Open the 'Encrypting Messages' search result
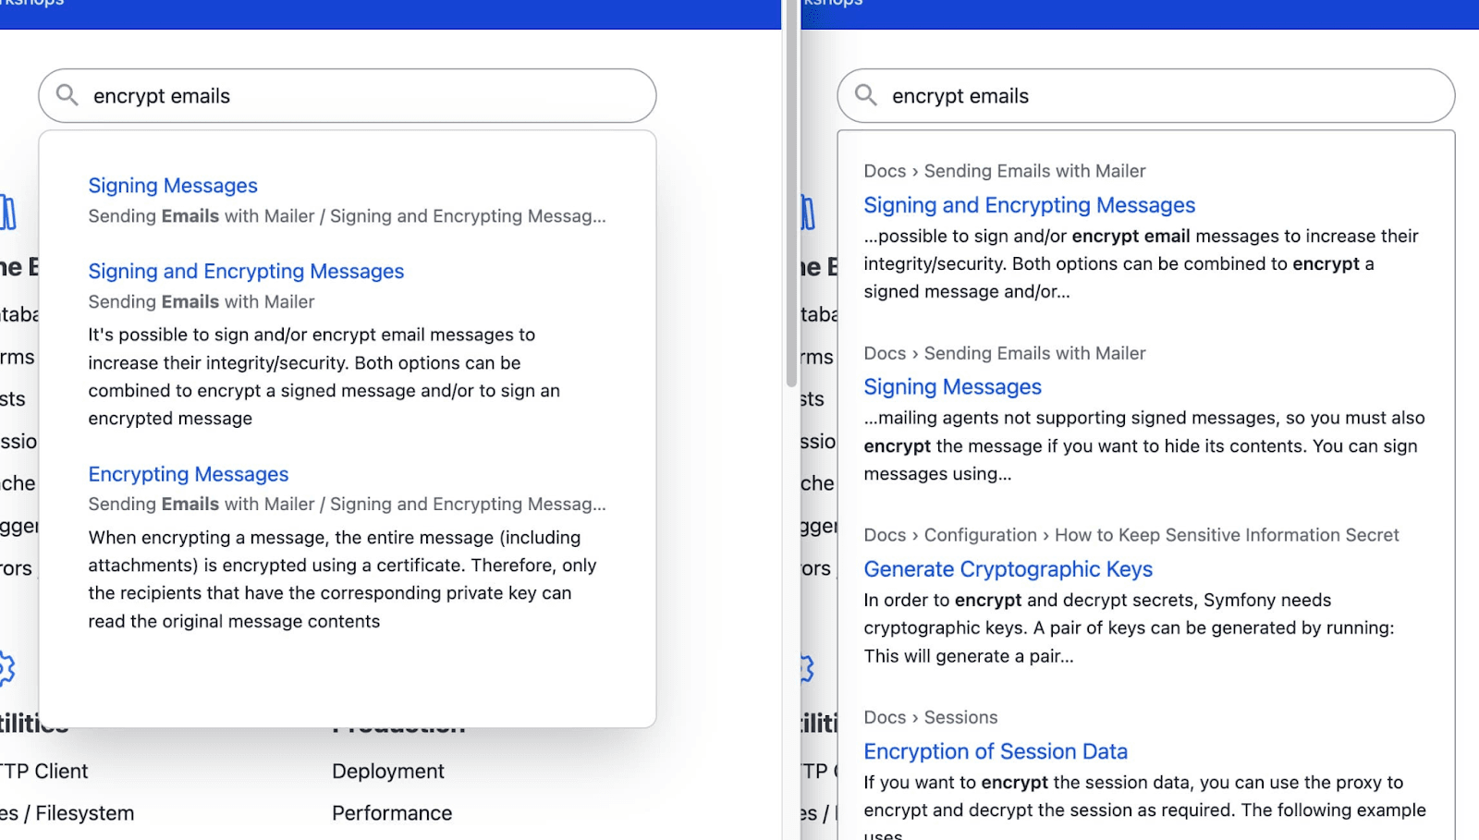 189,474
